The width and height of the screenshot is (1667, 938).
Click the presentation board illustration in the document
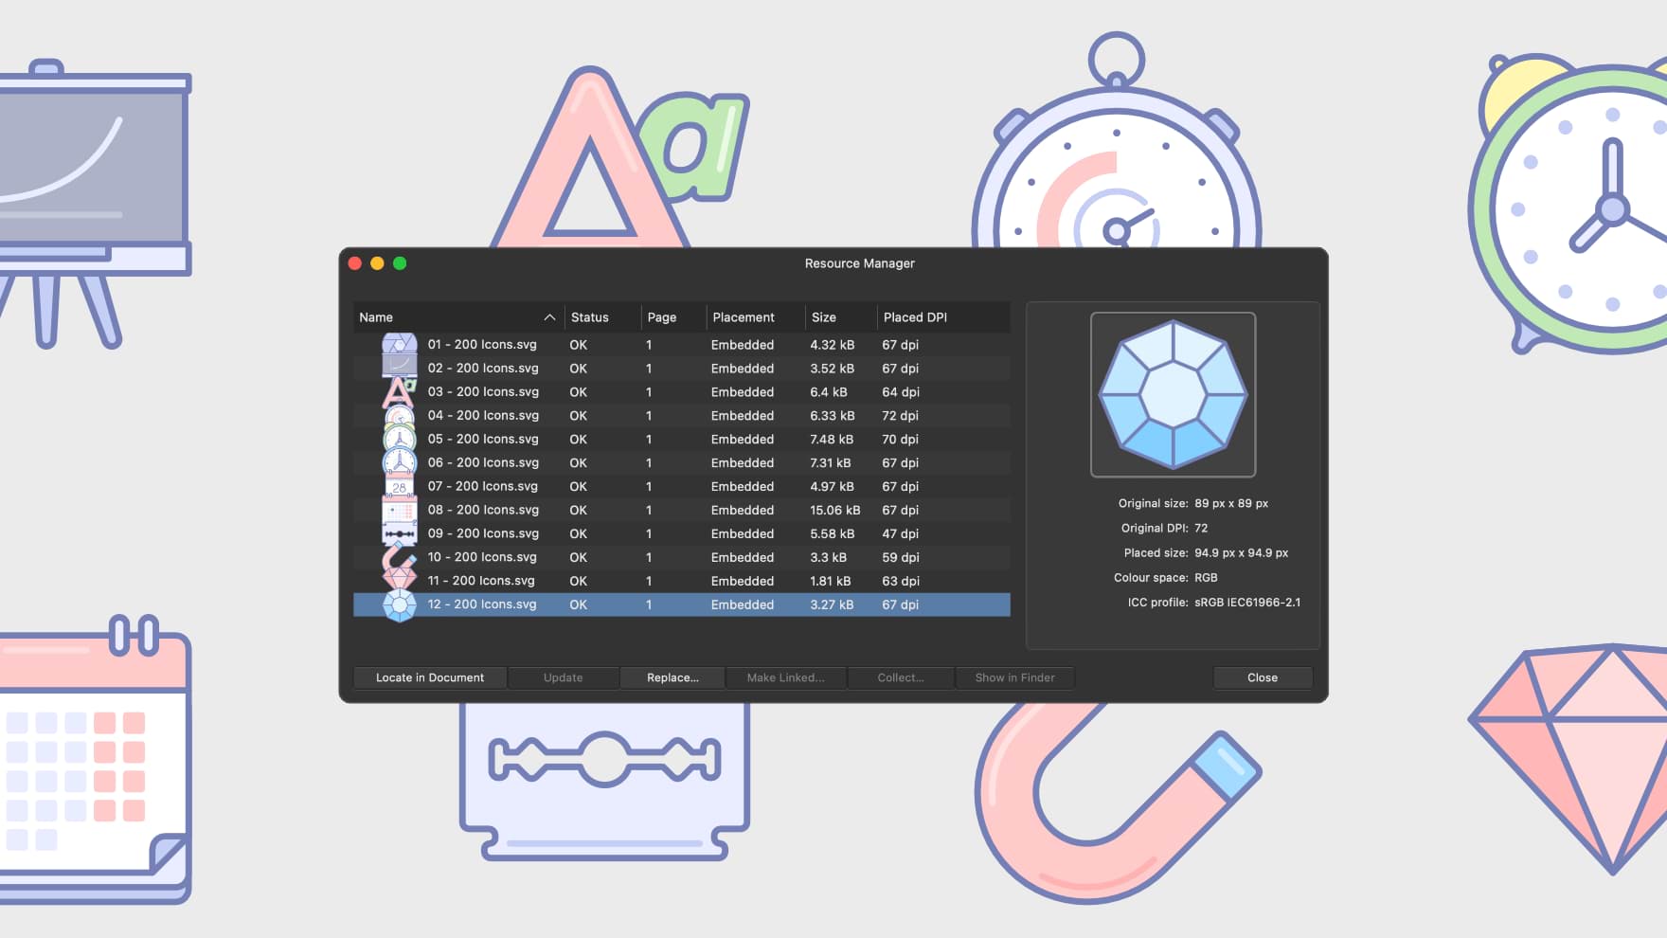point(95,204)
